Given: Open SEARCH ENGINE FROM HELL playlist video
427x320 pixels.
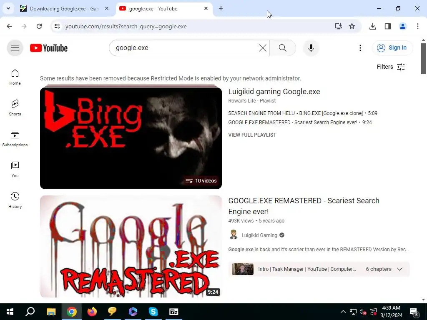Looking at the screenshot, I should (x=303, y=113).
